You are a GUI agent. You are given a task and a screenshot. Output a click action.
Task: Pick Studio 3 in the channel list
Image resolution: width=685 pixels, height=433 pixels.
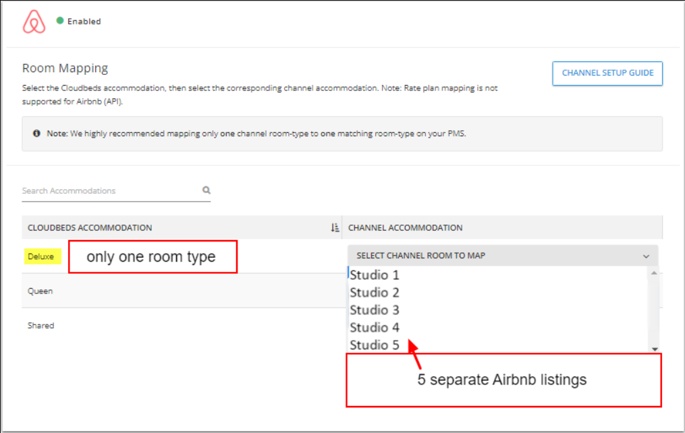click(x=375, y=310)
